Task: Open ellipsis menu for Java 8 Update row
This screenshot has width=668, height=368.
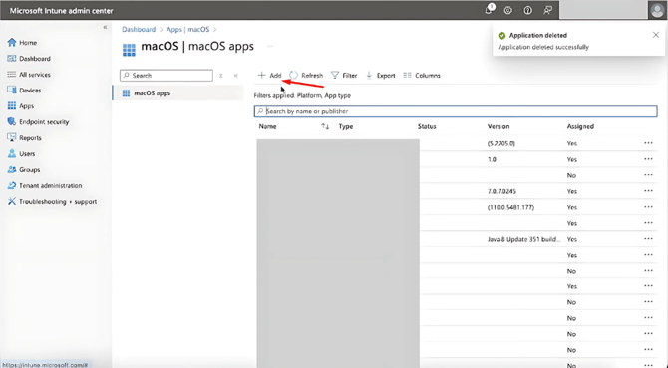Action: pos(648,239)
